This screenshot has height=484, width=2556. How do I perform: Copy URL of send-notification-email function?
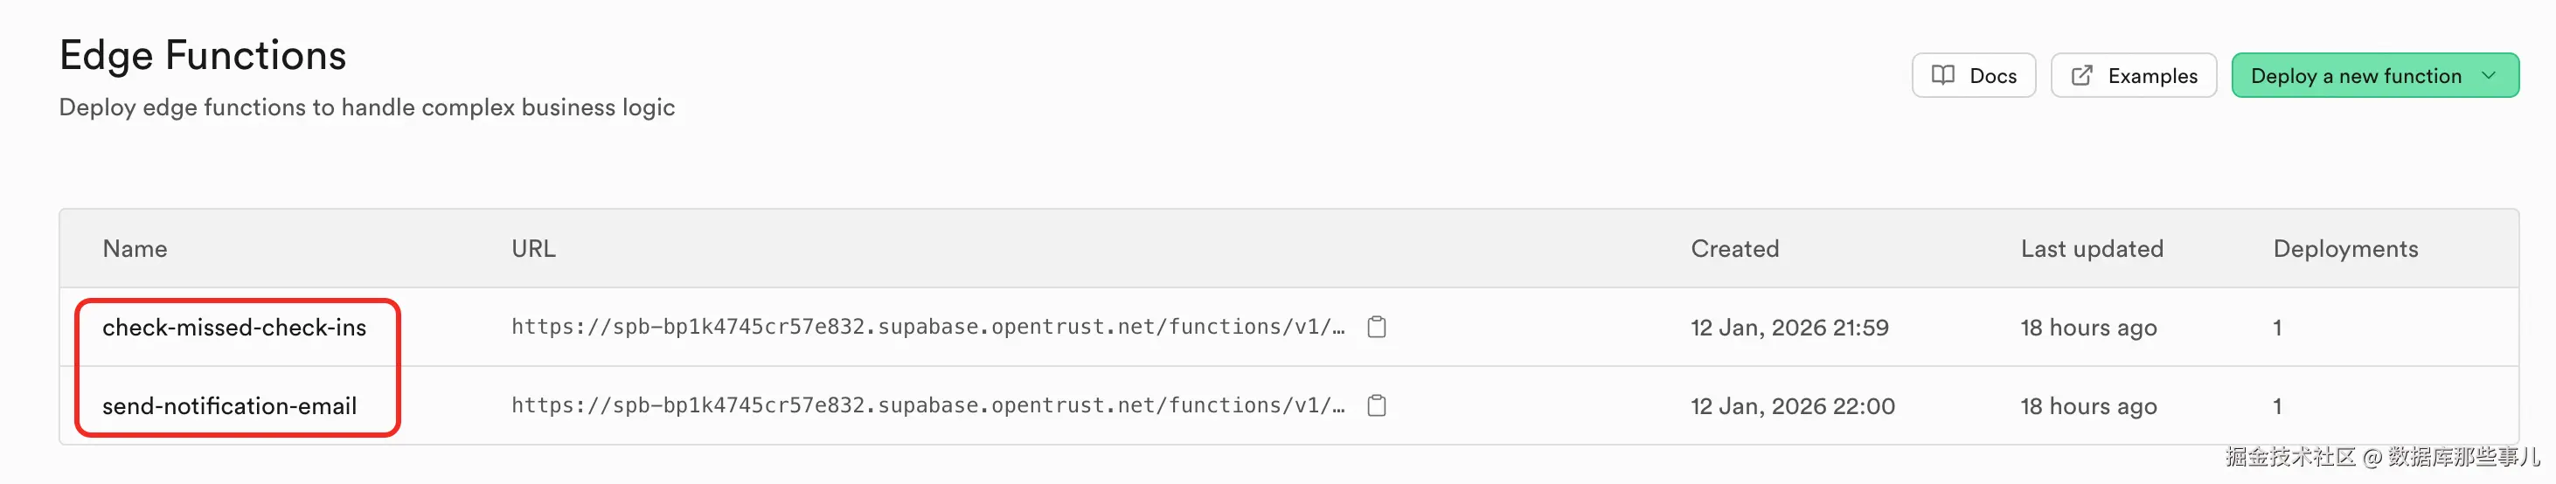(x=1376, y=405)
